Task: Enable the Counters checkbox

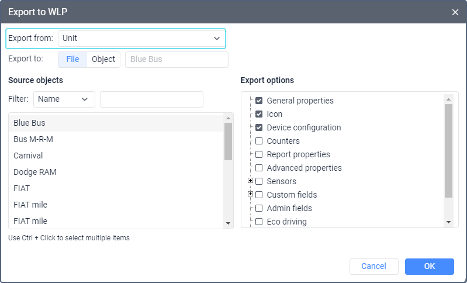Action: (259, 141)
